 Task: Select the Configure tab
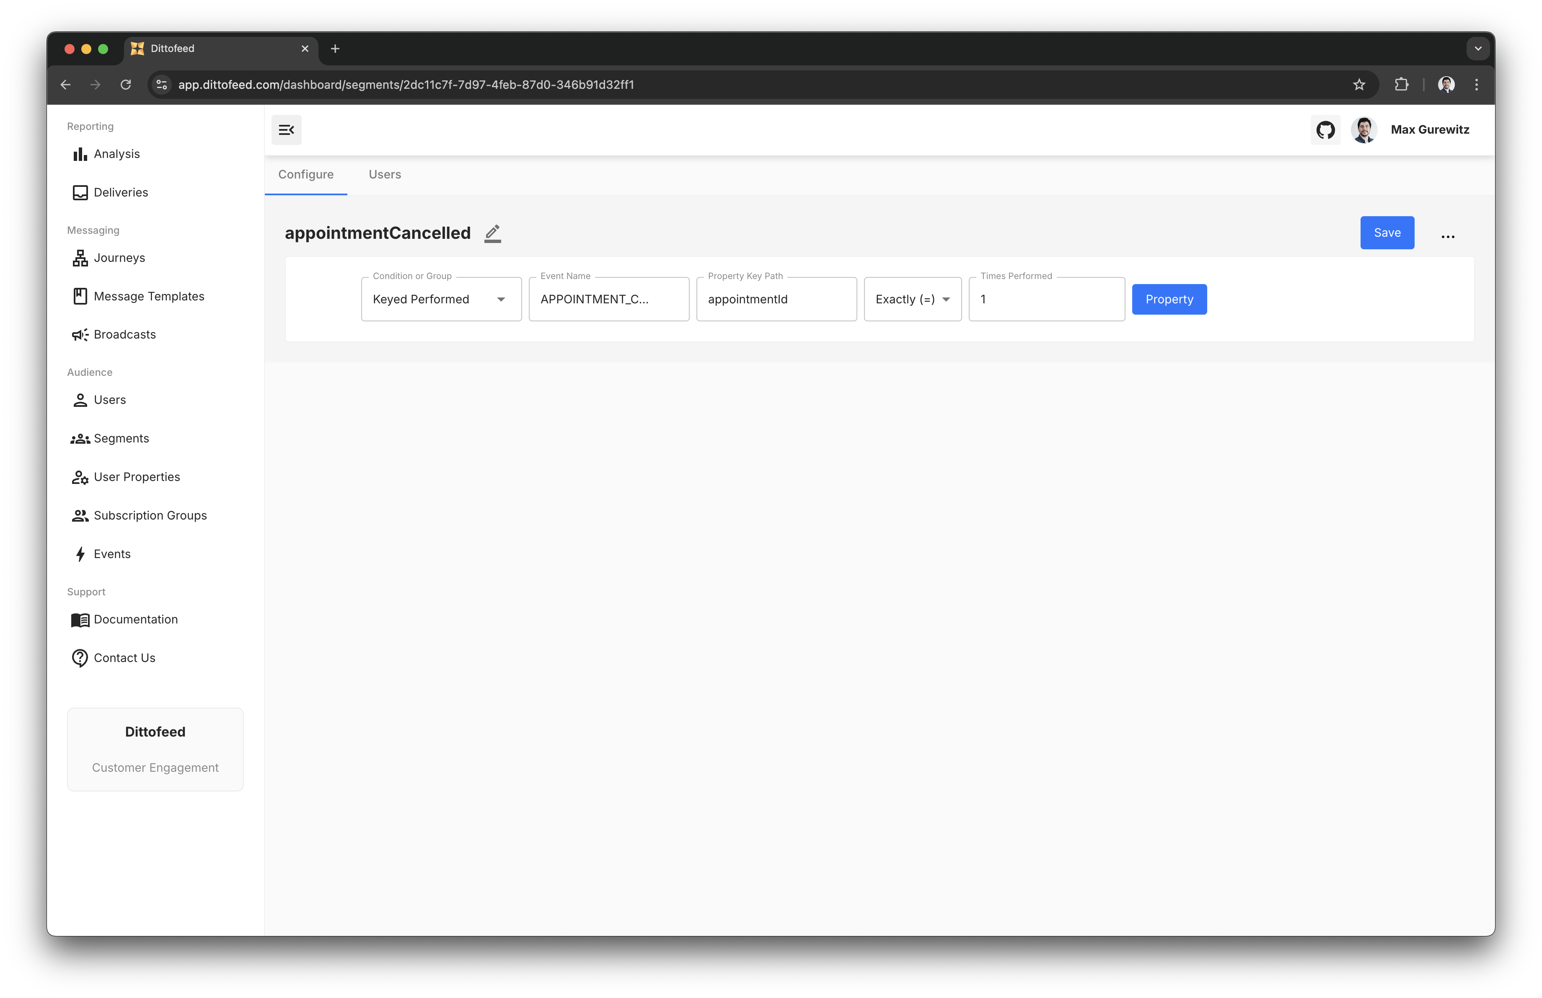[x=306, y=175]
